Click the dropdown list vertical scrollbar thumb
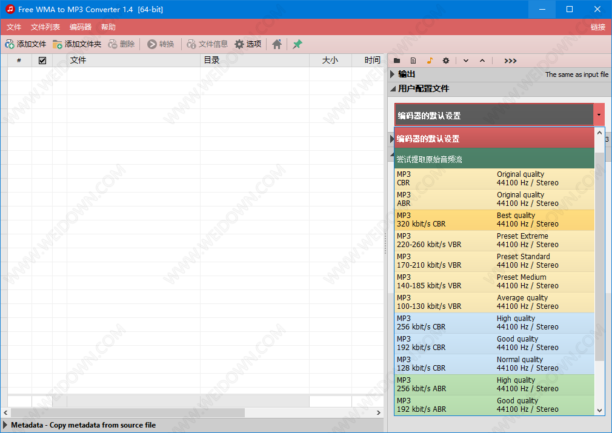Screen dimensions: 612x433 pos(599,256)
